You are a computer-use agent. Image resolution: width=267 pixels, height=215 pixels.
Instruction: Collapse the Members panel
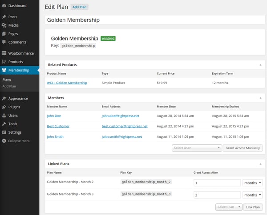click(x=260, y=98)
